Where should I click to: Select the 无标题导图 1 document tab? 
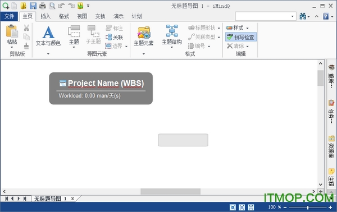pos(51,199)
